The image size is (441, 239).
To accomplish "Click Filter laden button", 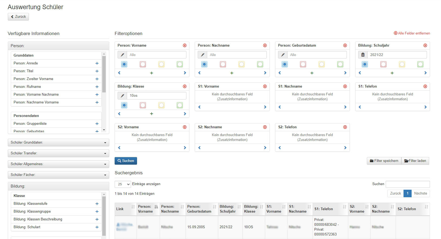I will click(415, 161).
